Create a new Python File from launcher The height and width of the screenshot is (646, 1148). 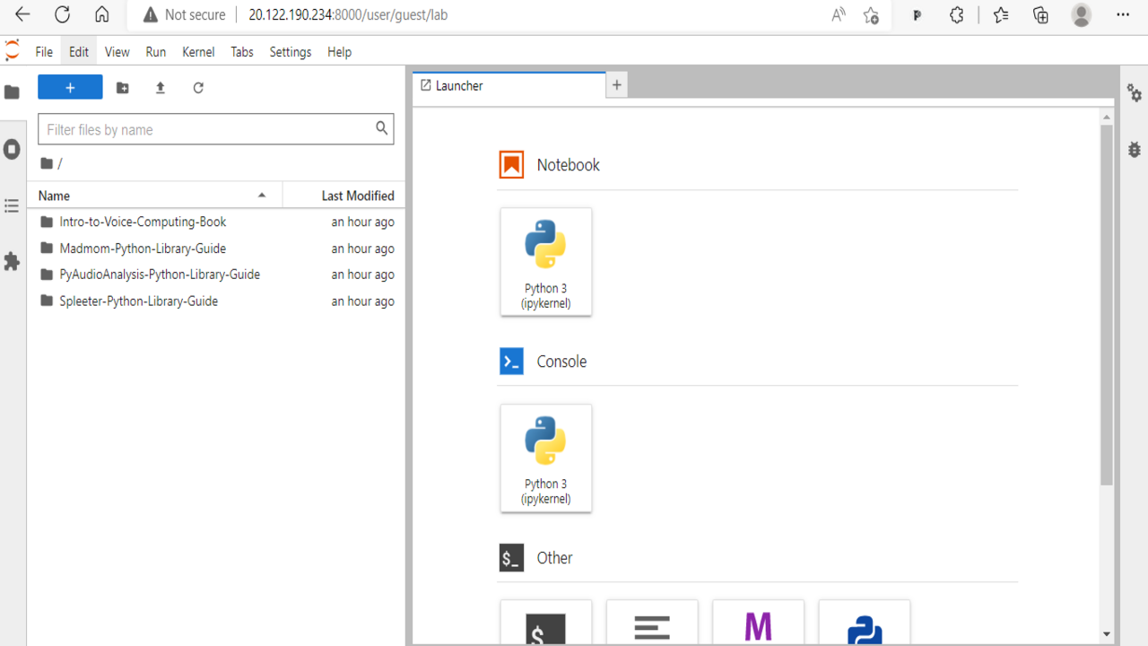tap(865, 623)
